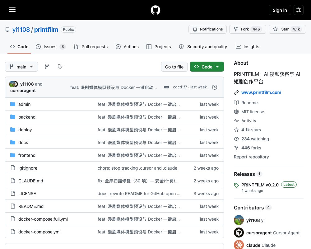Open the backend folder
Image resolution: width=311 pixels, height=249 pixels.
click(x=27, y=117)
